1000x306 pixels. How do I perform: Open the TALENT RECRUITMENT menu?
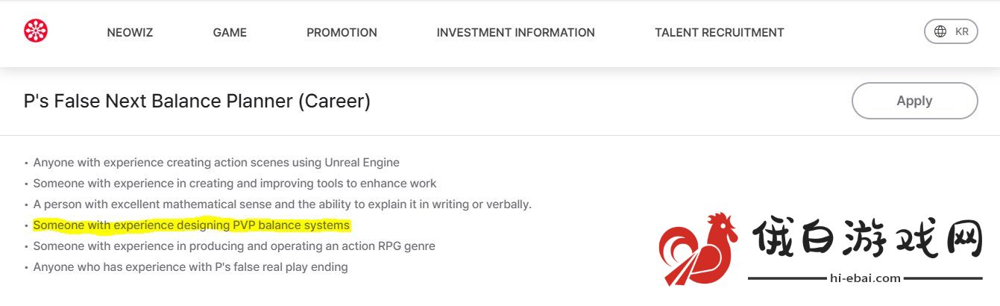click(720, 33)
